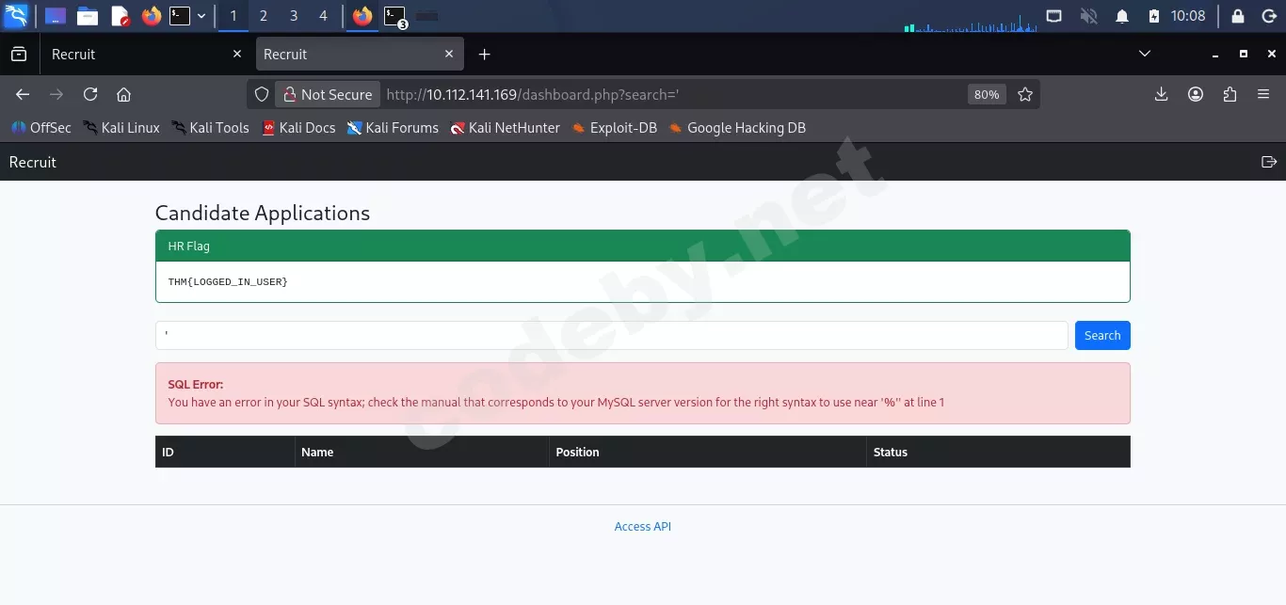Reload the current page

coord(90,94)
